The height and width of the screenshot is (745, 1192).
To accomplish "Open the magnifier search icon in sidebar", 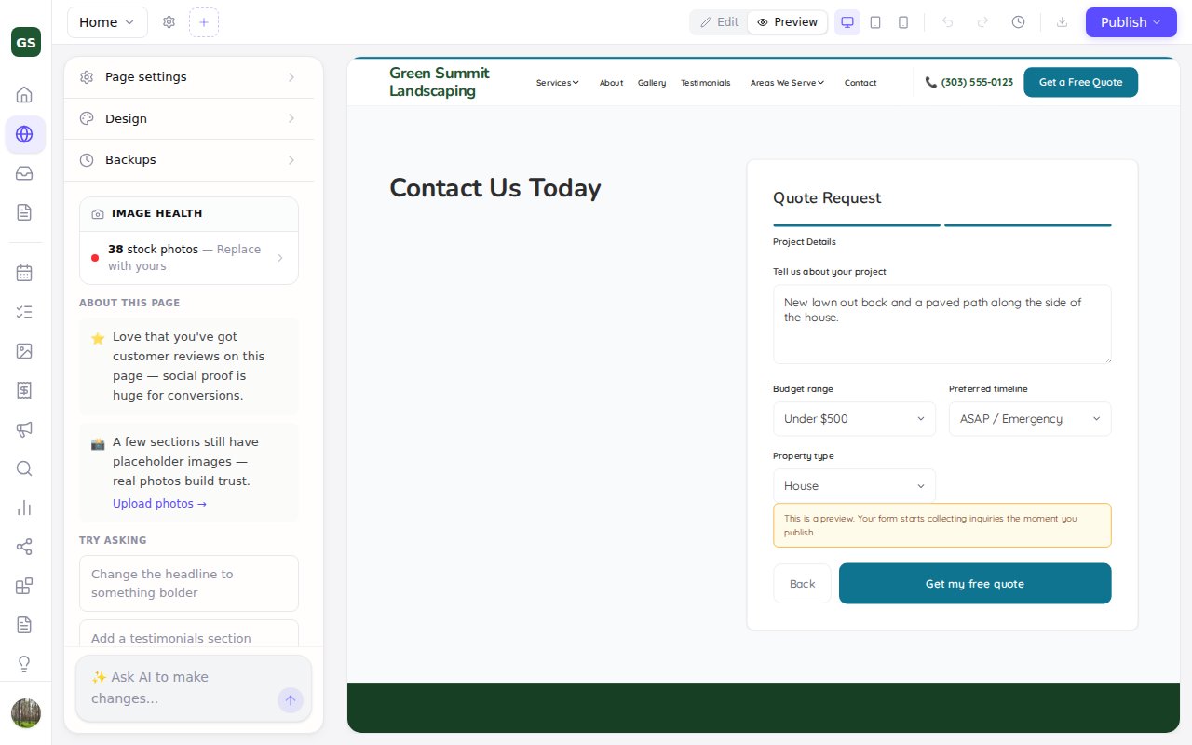I will (x=25, y=468).
